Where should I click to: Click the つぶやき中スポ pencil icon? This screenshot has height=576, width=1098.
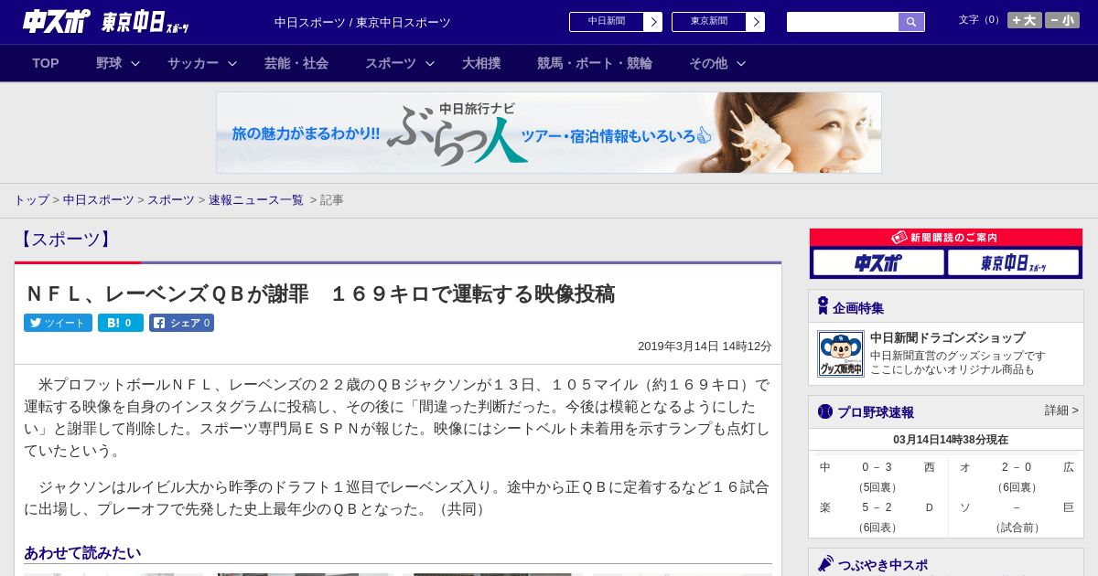pos(825,564)
